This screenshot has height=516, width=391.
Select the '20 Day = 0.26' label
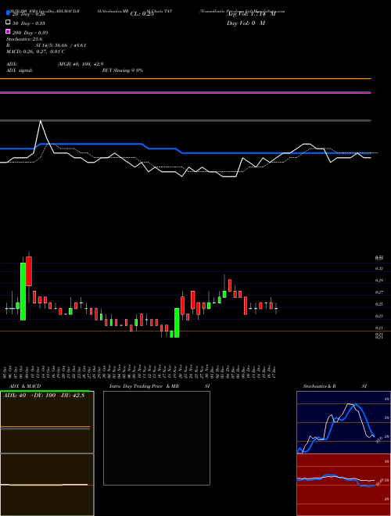pyautogui.click(x=29, y=14)
